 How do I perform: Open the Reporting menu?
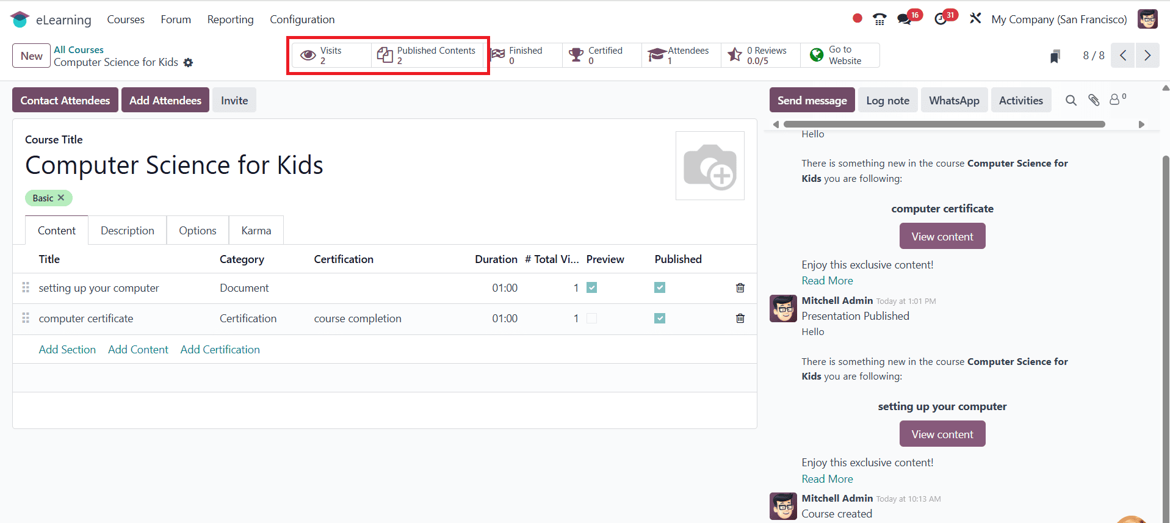point(230,20)
